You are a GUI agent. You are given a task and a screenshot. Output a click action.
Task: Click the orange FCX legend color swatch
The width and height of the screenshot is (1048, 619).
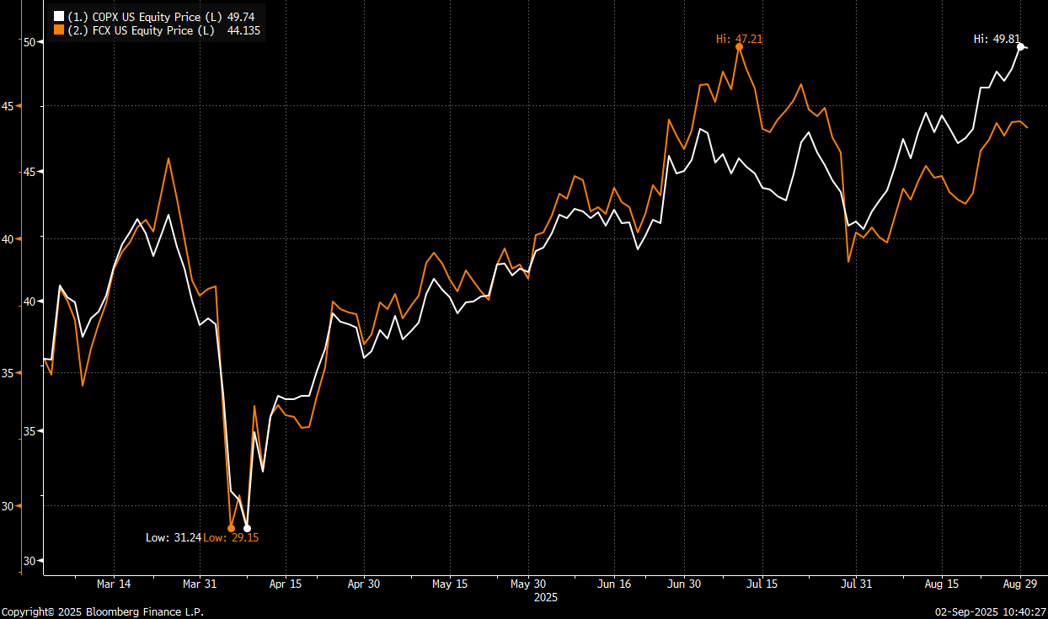pos(58,30)
